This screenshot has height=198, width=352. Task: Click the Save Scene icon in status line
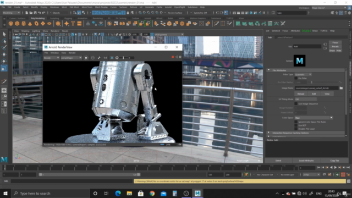(35, 13)
